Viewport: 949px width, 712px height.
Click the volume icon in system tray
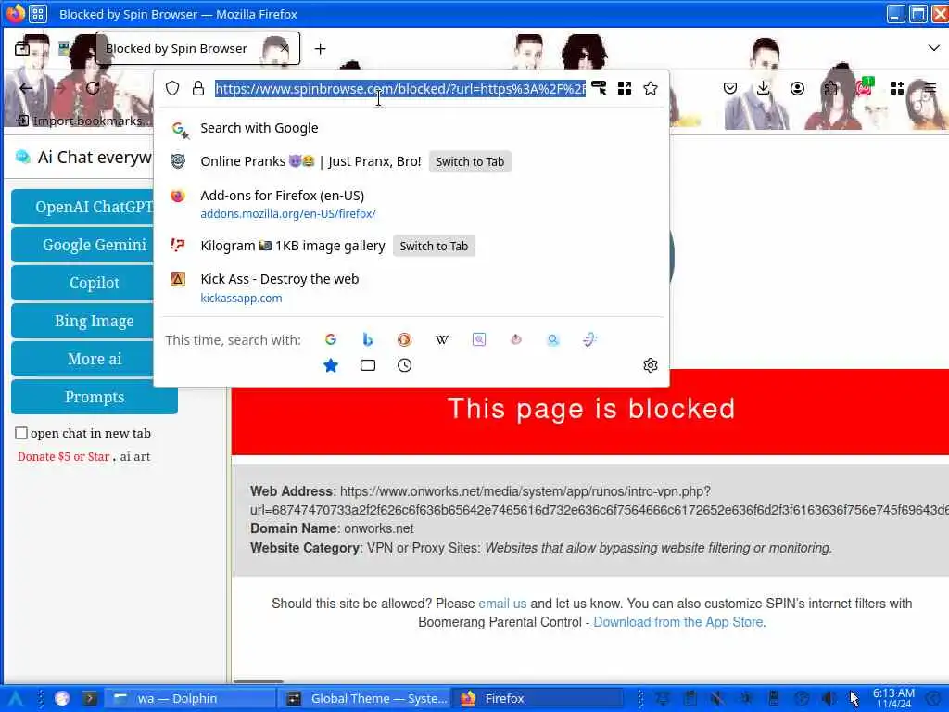[829, 698]
